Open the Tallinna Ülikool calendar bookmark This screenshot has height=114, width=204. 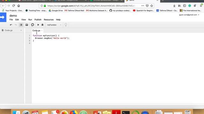[x=167, y=10]
